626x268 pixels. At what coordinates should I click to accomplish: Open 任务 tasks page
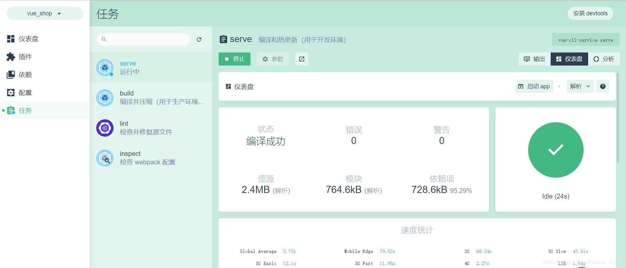click(x=45, y=111)
